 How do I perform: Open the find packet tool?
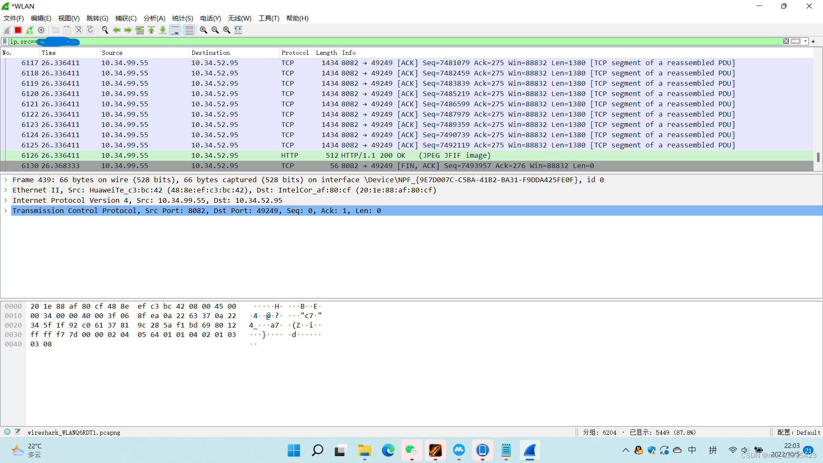point(105,30)
